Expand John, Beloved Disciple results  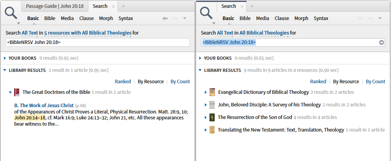pyautogui.click(x=206, y=105)
